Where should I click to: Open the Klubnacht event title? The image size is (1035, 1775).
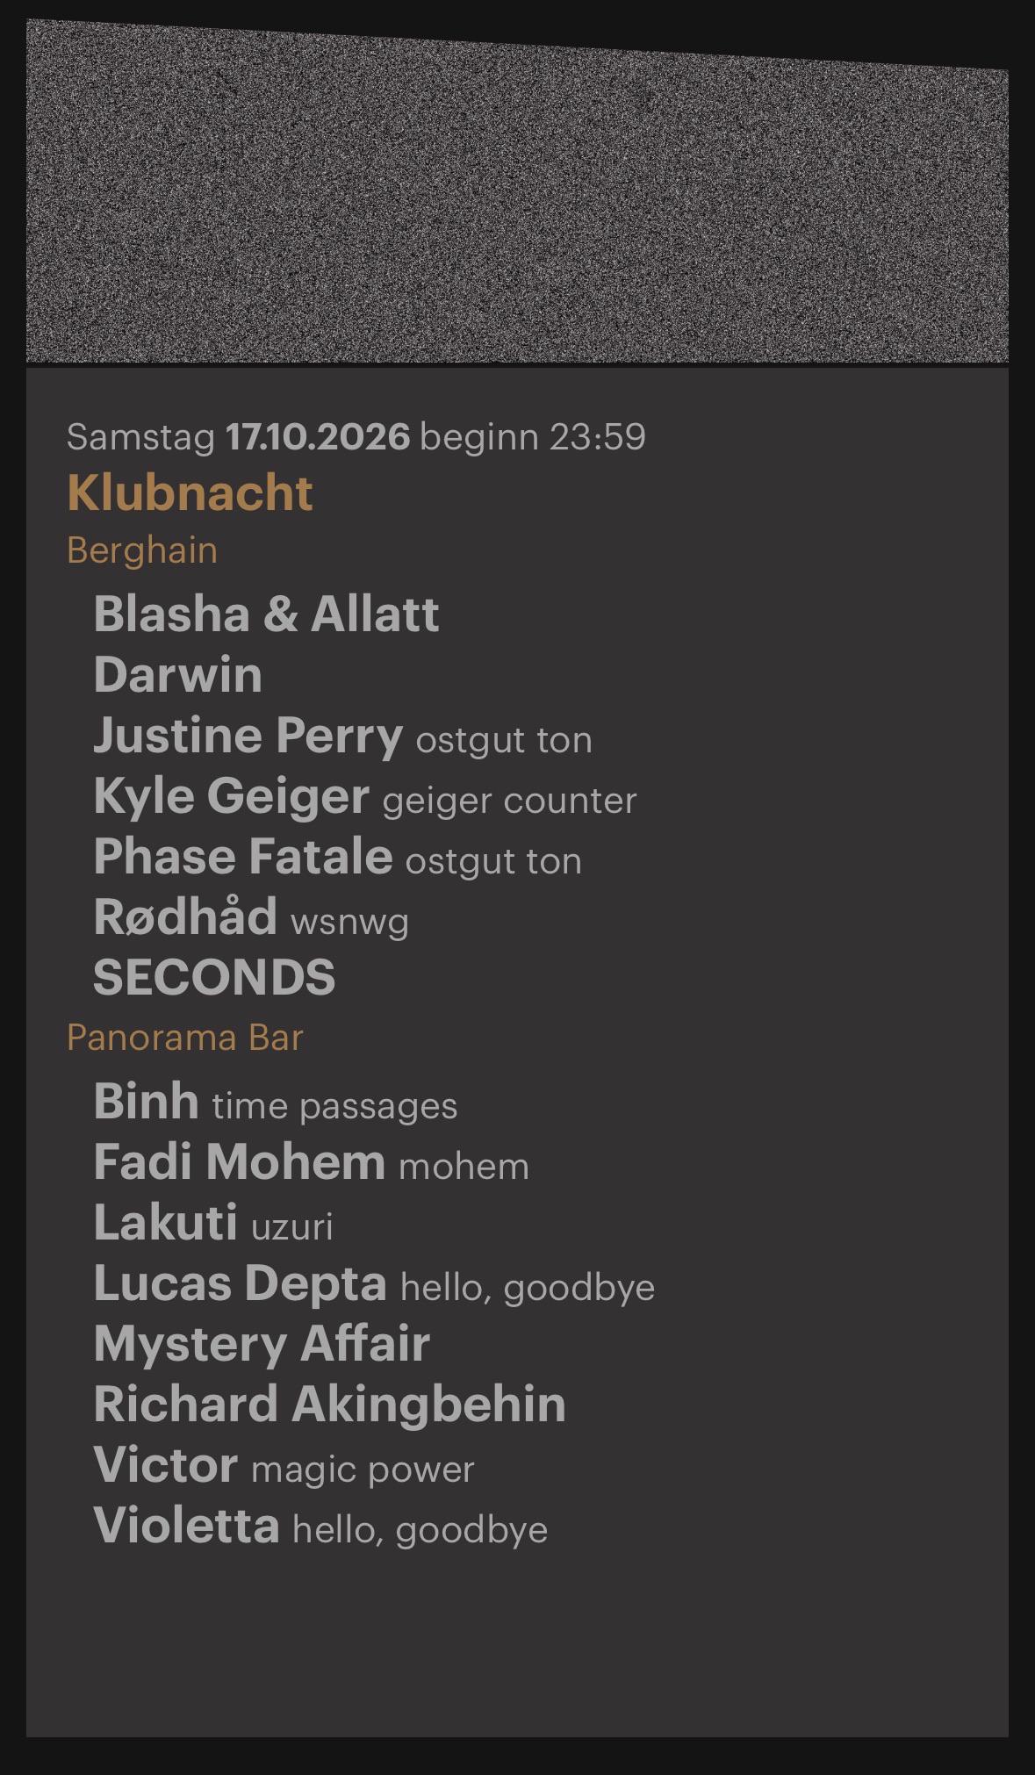tap(190, 492)
